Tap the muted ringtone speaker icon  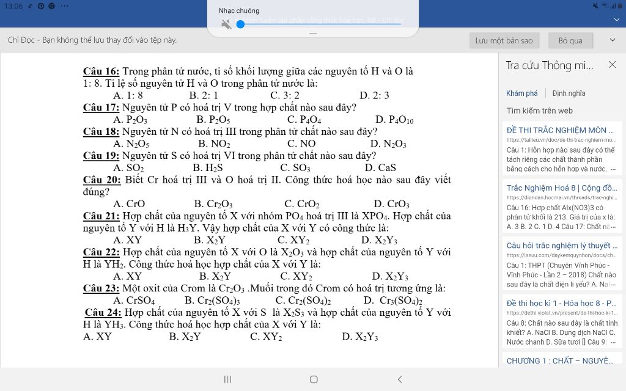[x=226, y=24]
